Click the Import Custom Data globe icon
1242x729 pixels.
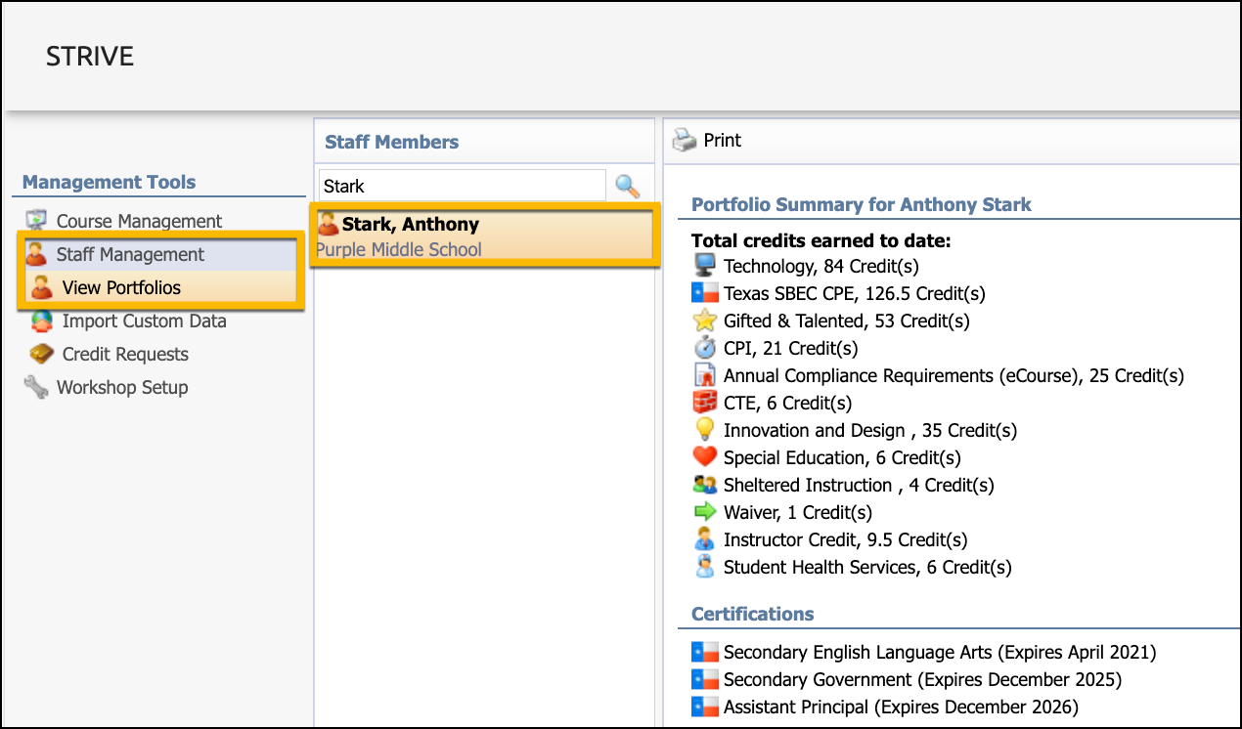pyautogui.click(x=42, y=321)
